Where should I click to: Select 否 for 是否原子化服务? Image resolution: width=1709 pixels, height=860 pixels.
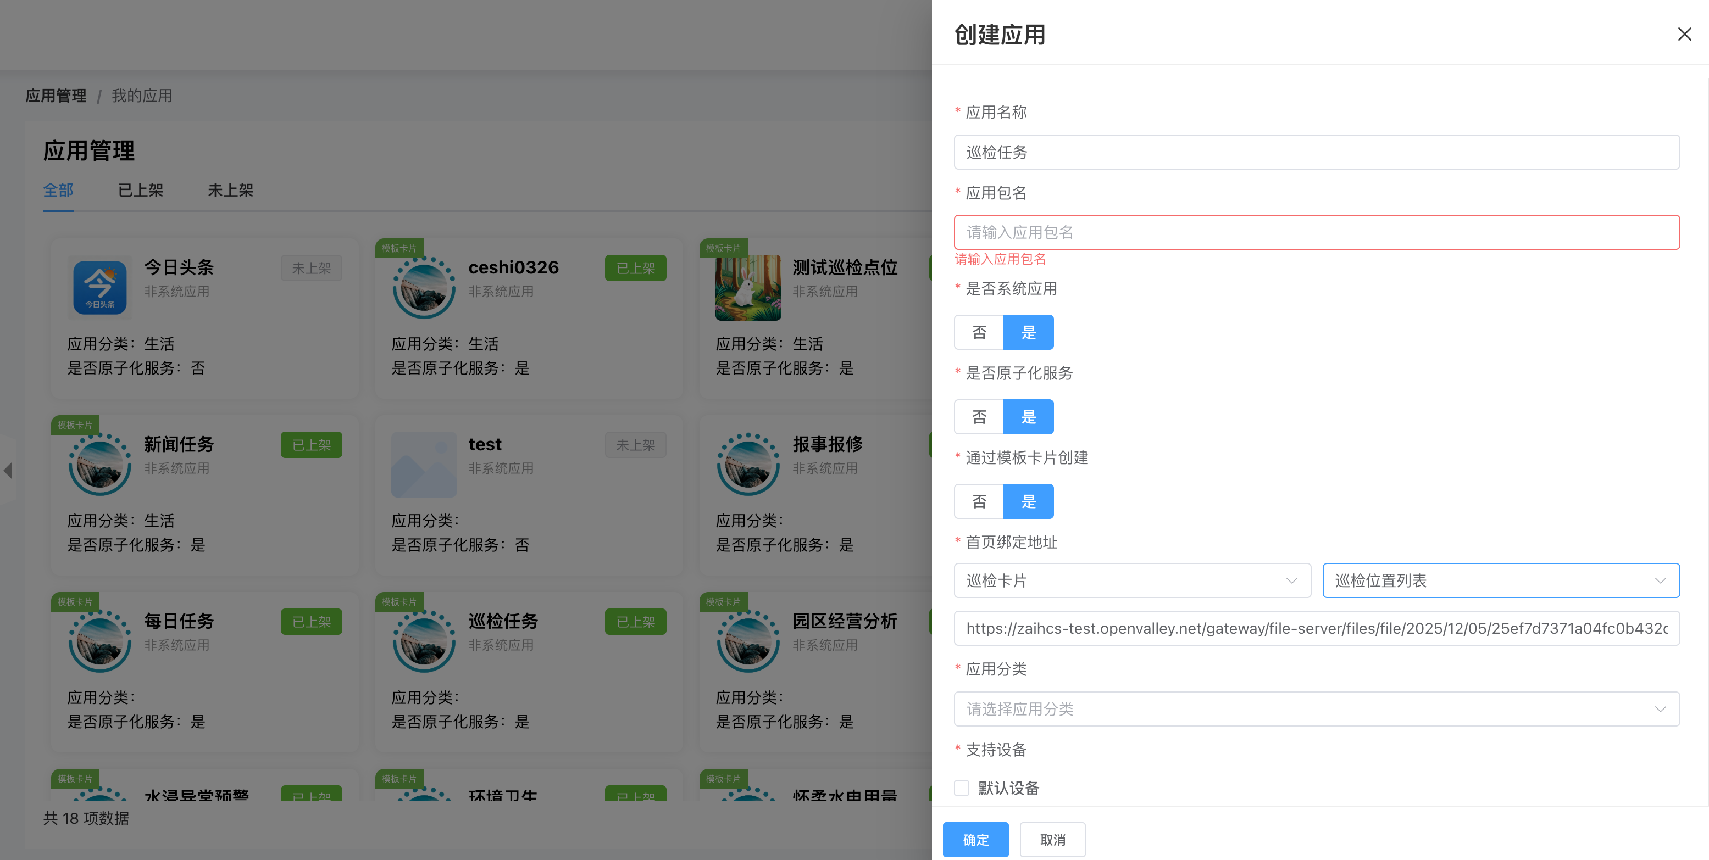pos(979,417)
